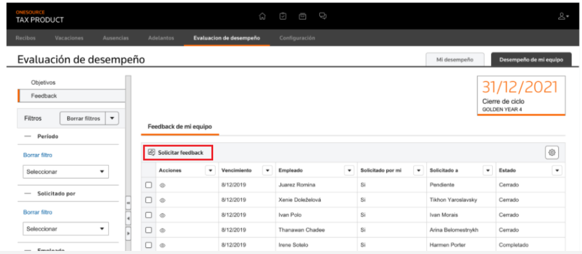Click Borrar filtro link under Solicitado por

pos(37,212)
